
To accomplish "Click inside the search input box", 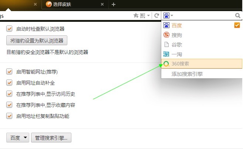I will coord(204,16).
